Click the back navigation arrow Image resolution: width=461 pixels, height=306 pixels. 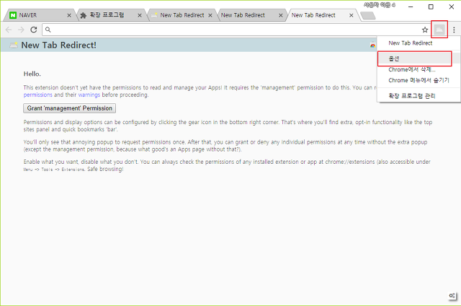pos(9,30)
